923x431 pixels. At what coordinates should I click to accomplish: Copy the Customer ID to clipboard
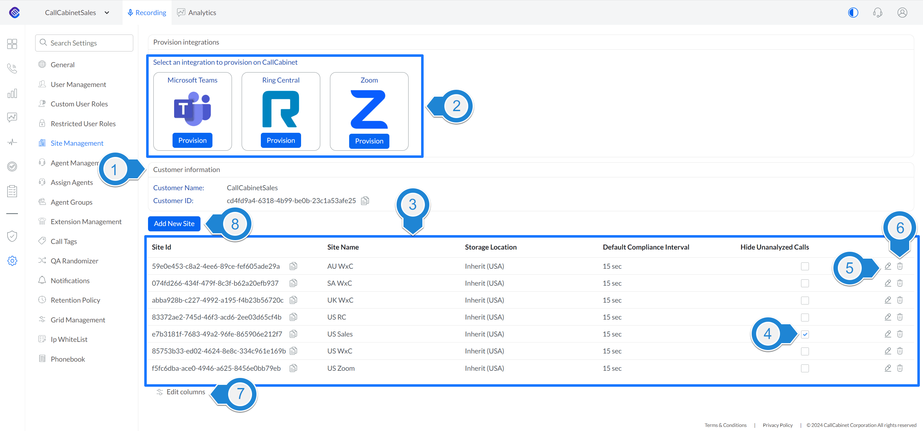pos(365,201)
